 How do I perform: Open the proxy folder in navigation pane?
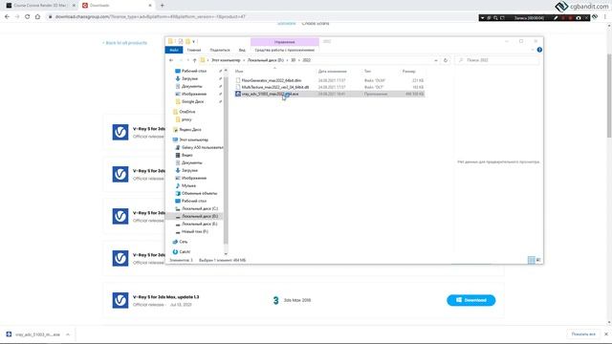(186, 119)
